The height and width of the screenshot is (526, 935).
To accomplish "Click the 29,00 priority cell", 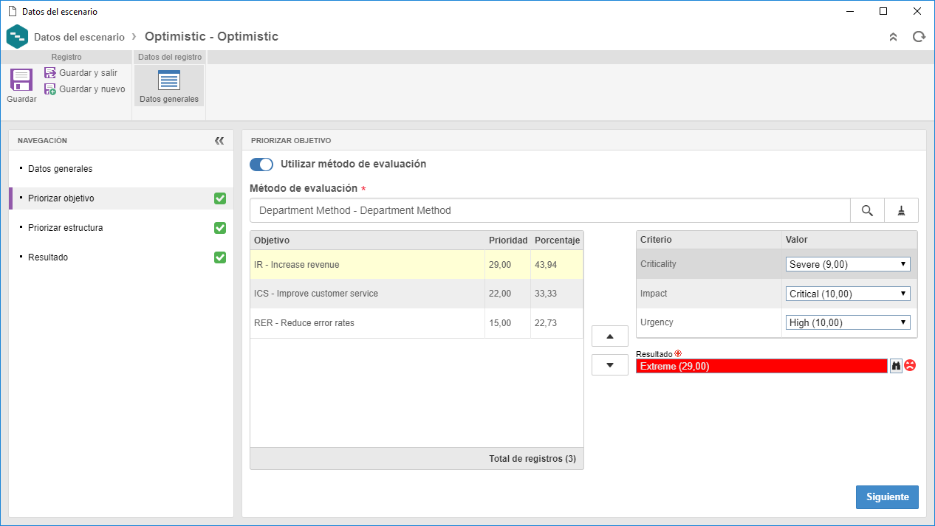I will tap(508, 264).
